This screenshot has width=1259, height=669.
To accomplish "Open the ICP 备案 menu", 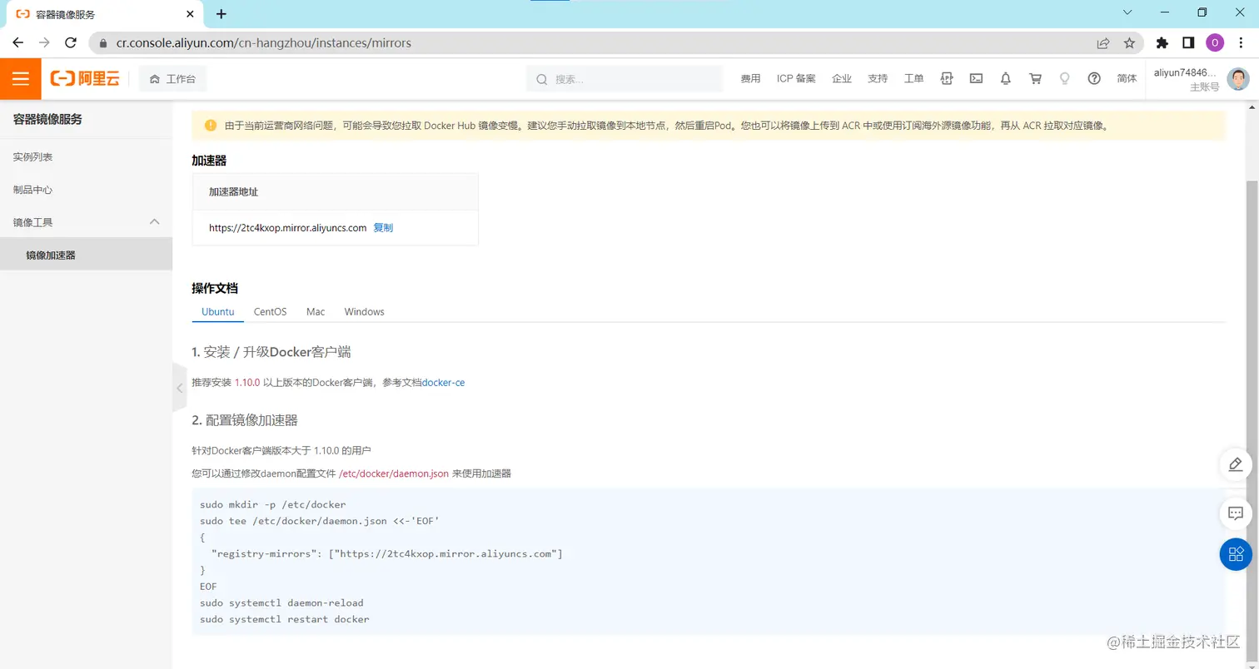I will click(796, 79).
